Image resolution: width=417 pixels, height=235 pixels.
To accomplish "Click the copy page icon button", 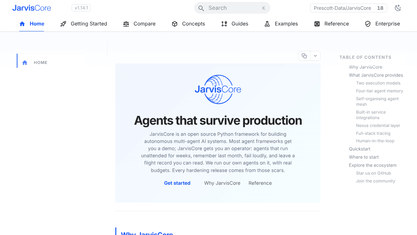I will (304, 56).
